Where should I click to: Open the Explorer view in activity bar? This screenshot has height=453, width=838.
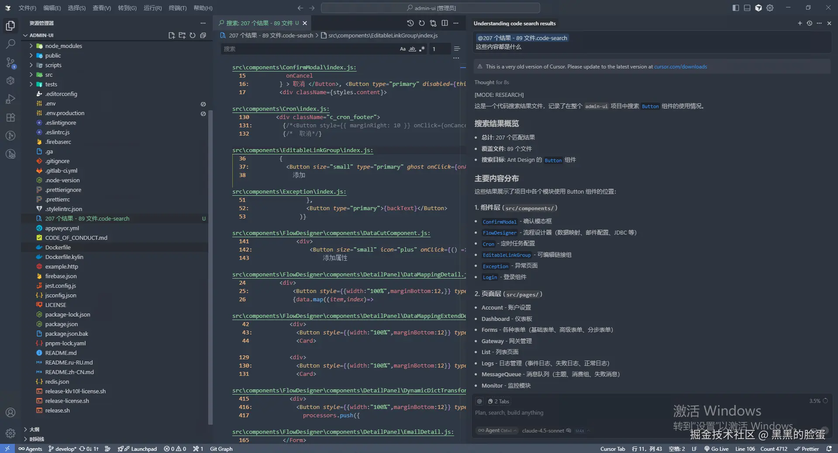(x=10, y=26)
